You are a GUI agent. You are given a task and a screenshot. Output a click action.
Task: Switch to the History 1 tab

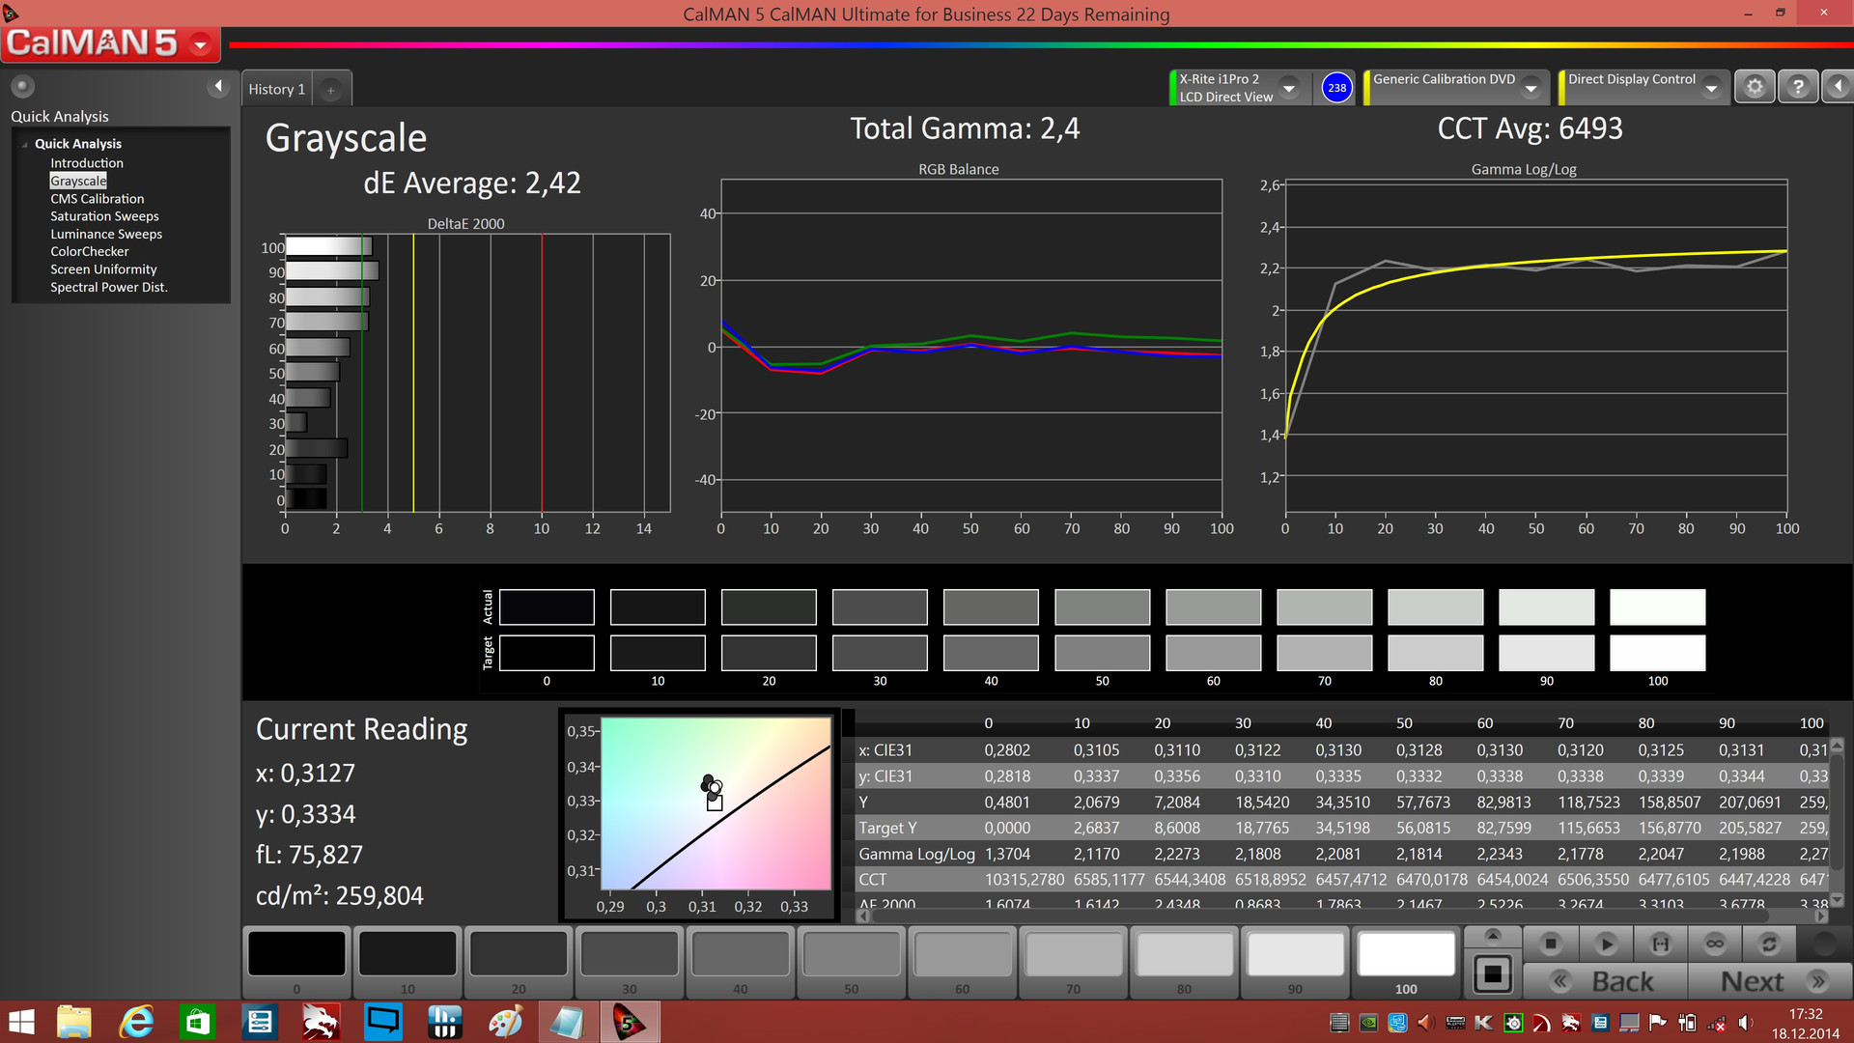[277, 89]
